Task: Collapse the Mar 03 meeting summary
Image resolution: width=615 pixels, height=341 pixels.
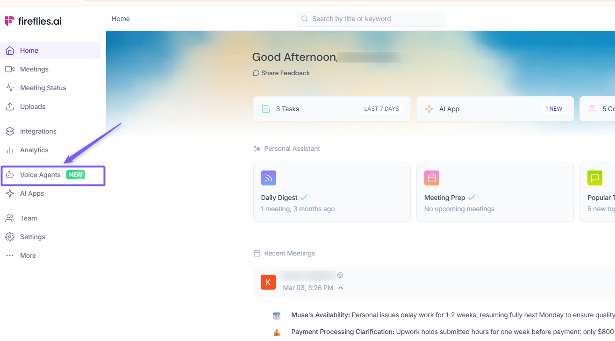Action: 341,288
